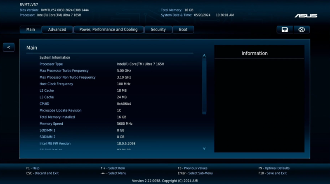Click the 18 MB value

122,91
